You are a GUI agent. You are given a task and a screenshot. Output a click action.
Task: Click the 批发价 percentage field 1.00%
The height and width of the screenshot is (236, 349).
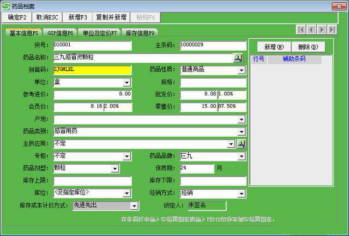pyautogui.click(x=232, y=95)
